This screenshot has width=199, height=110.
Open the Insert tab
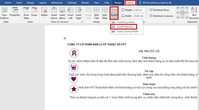coord(19,3)
